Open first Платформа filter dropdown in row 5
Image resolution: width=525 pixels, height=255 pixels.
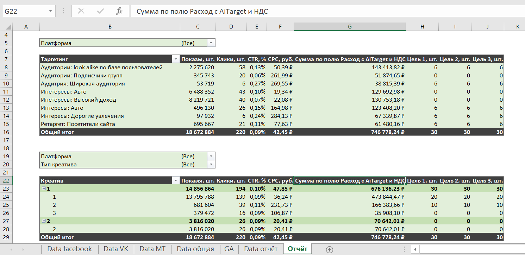[211, 43]
